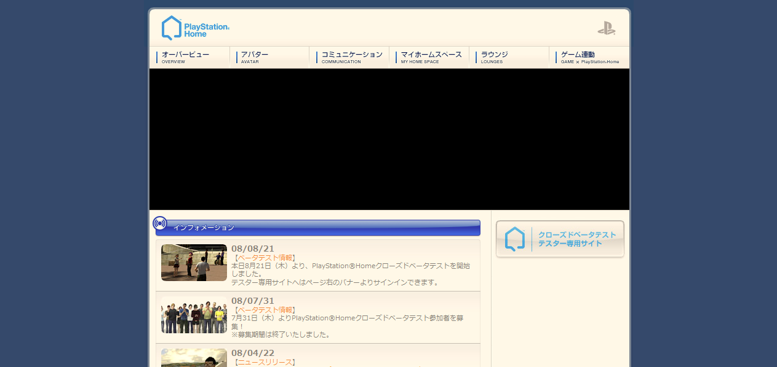Click ベータテスト情報 link under 08/08/21
This screenshot has width=777, height=367.
[x=265, y=258]
